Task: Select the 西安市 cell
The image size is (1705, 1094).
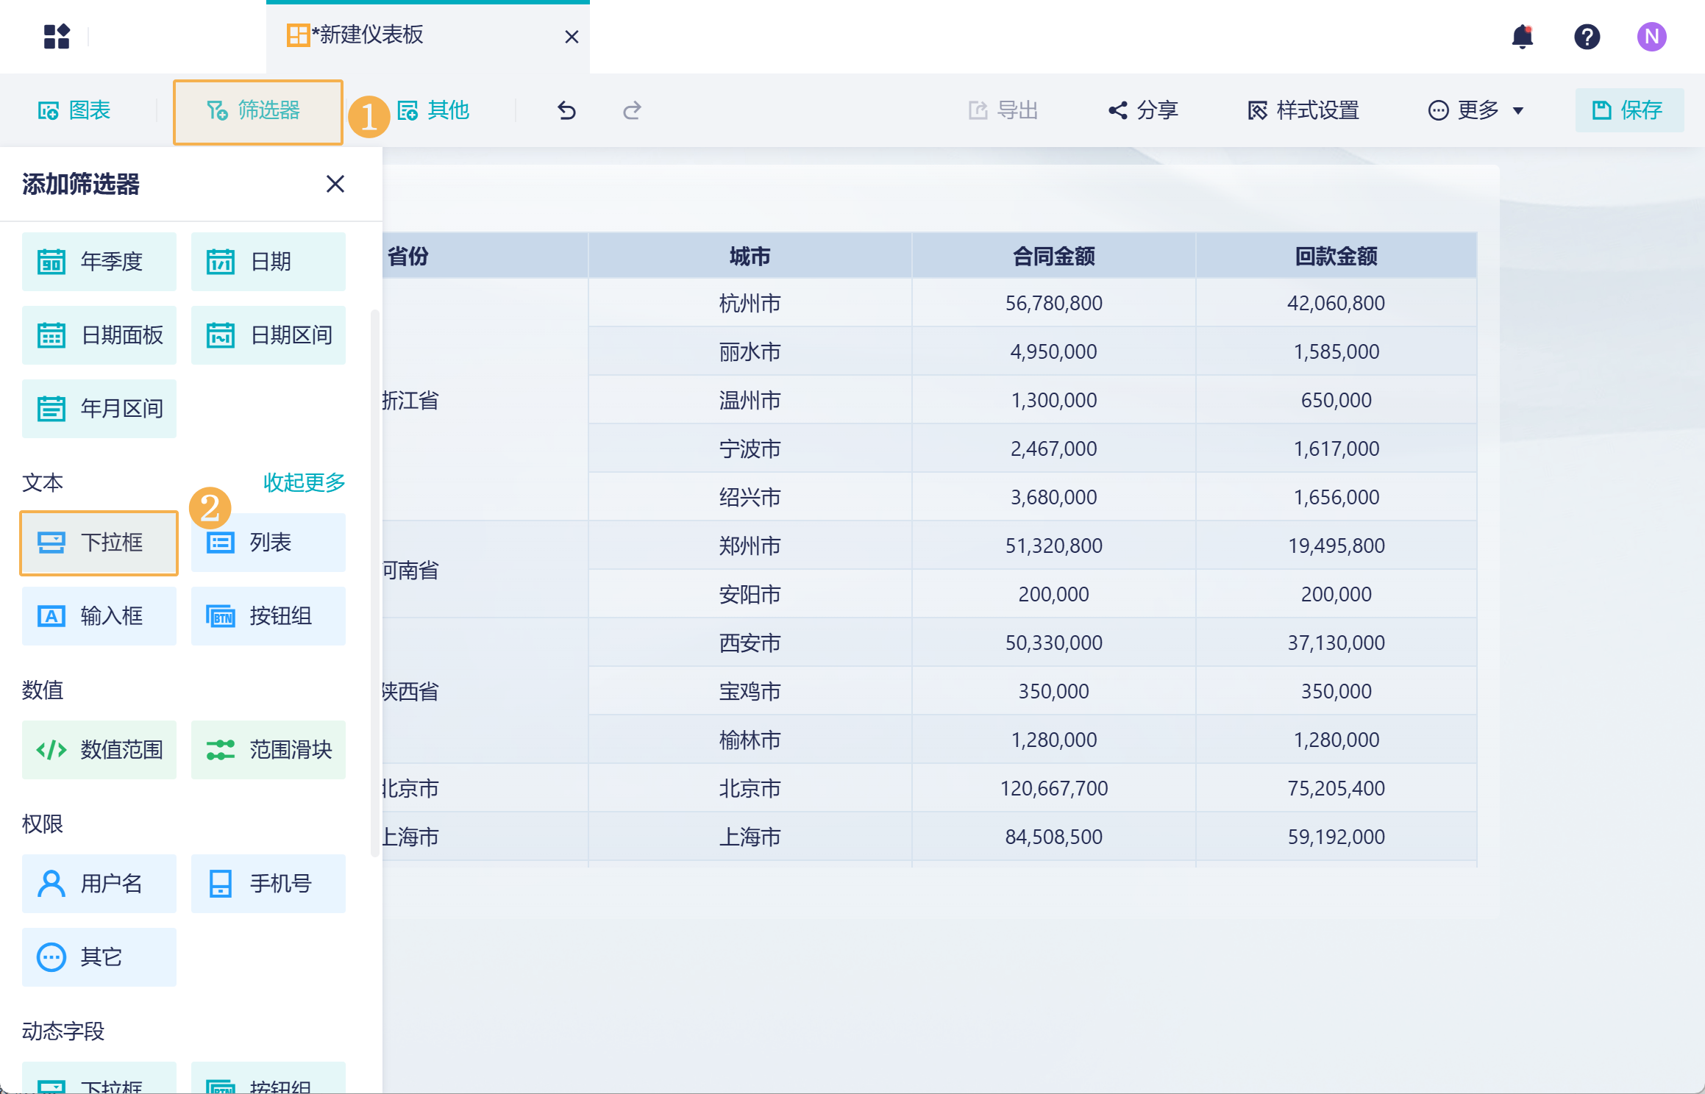Action: coord(750,643)
